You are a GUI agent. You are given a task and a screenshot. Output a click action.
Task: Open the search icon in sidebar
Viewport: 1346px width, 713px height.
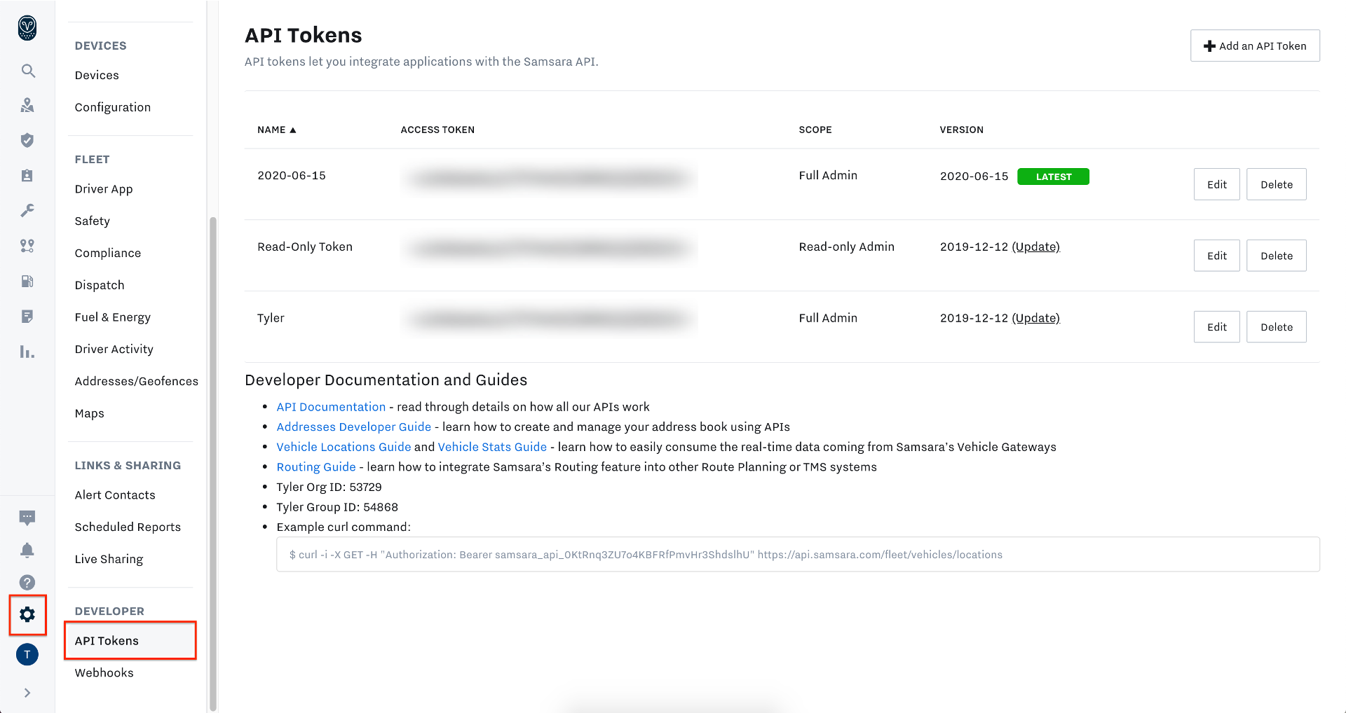[27, 71]
